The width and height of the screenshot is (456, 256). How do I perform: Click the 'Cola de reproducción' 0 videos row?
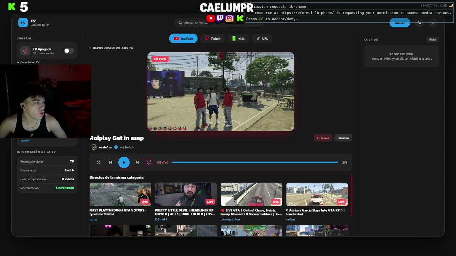click(x=47, y=179)
